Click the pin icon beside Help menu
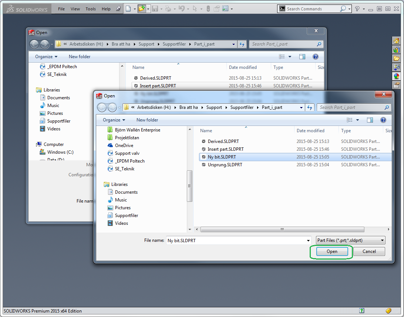Viewport: 404px width, 317px height. [118, 9]
